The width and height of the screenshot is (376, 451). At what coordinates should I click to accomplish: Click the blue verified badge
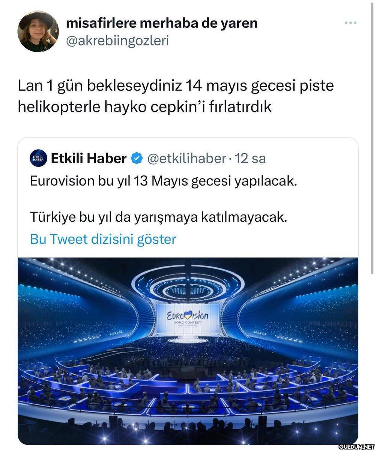[x=136, y=159]
